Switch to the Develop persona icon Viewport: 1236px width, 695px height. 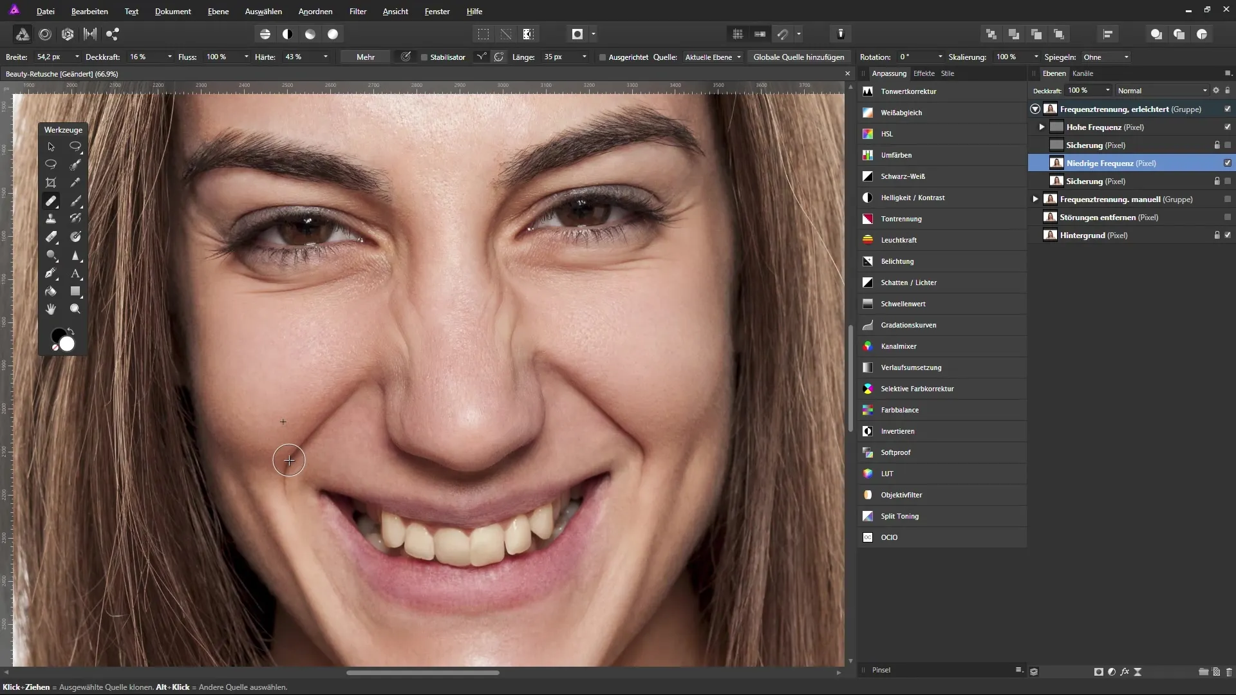tap(68, 34)
